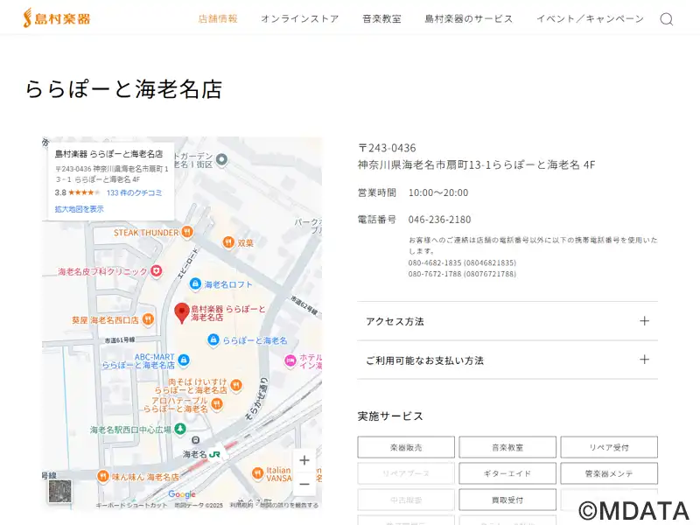Click the 実施サービス heading

(390, 416)
